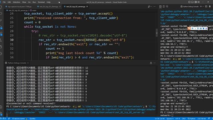Run Python file with play button
213x120 pixels.
pos(149,7)
